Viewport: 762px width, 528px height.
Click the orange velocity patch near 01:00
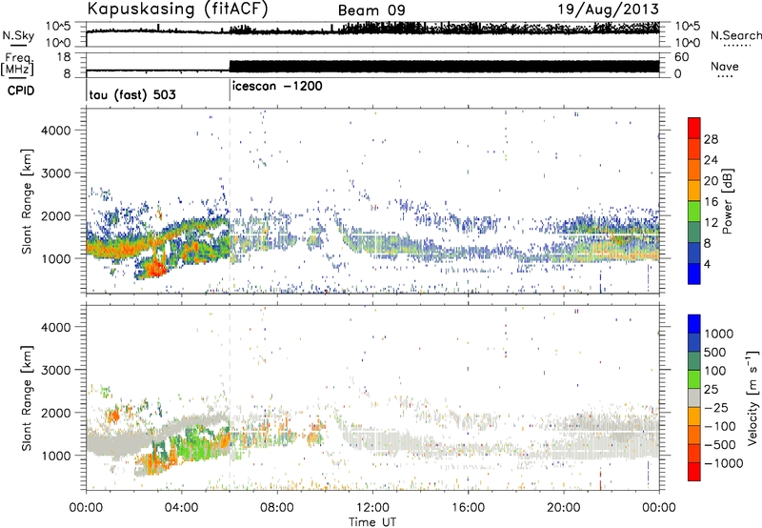coord(114,416)
